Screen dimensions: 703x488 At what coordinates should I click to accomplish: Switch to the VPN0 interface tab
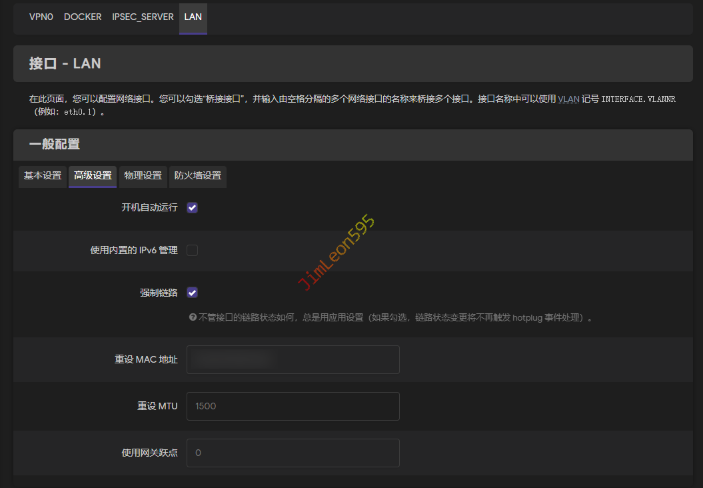41,17
